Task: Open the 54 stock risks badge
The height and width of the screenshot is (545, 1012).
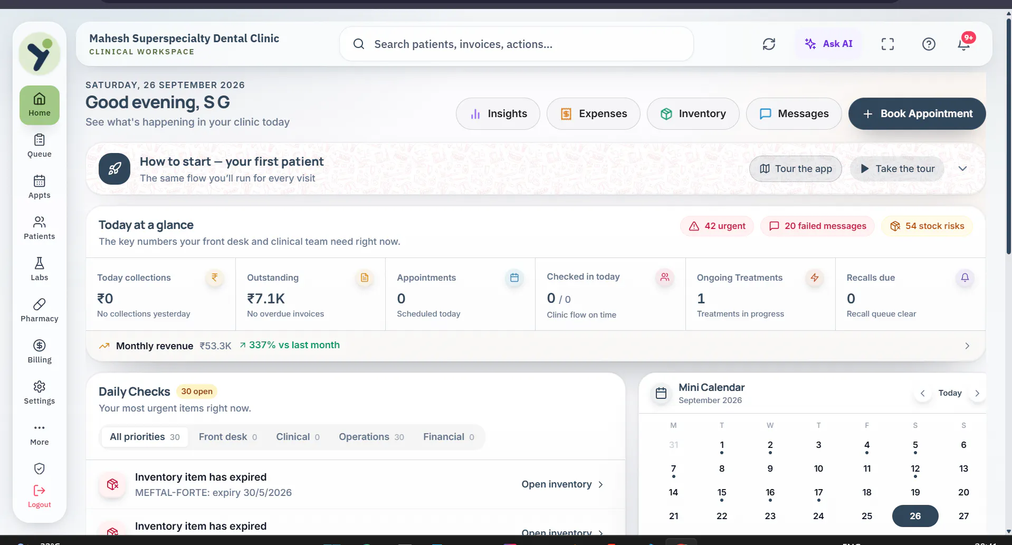Action: click(927, 226)
